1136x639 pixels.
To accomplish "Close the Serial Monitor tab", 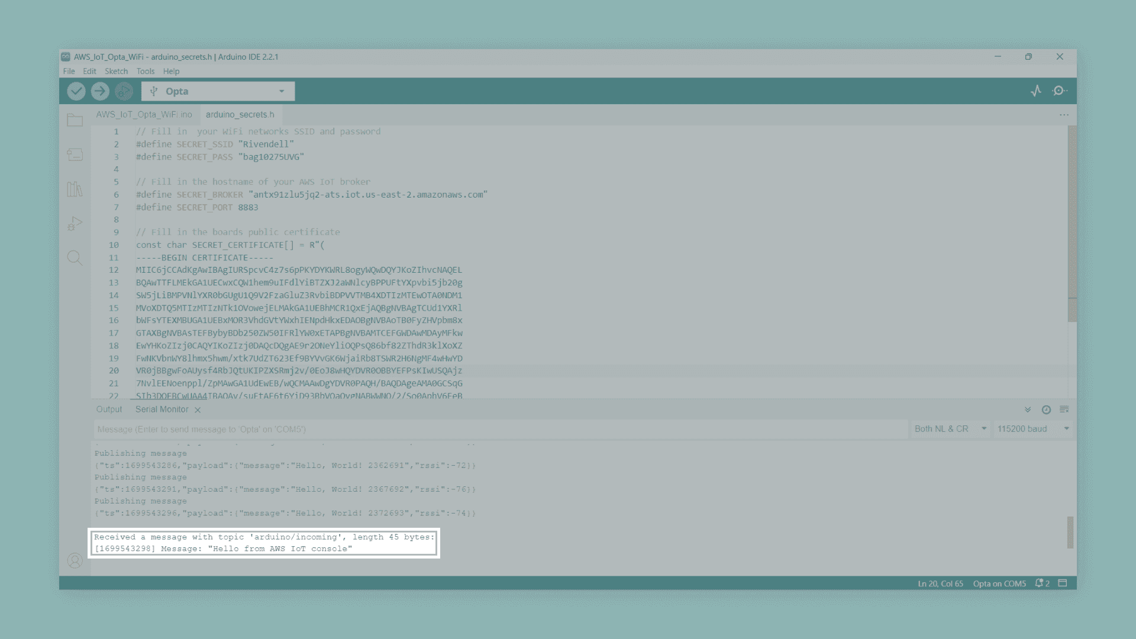I will click(x=198, y=409).
